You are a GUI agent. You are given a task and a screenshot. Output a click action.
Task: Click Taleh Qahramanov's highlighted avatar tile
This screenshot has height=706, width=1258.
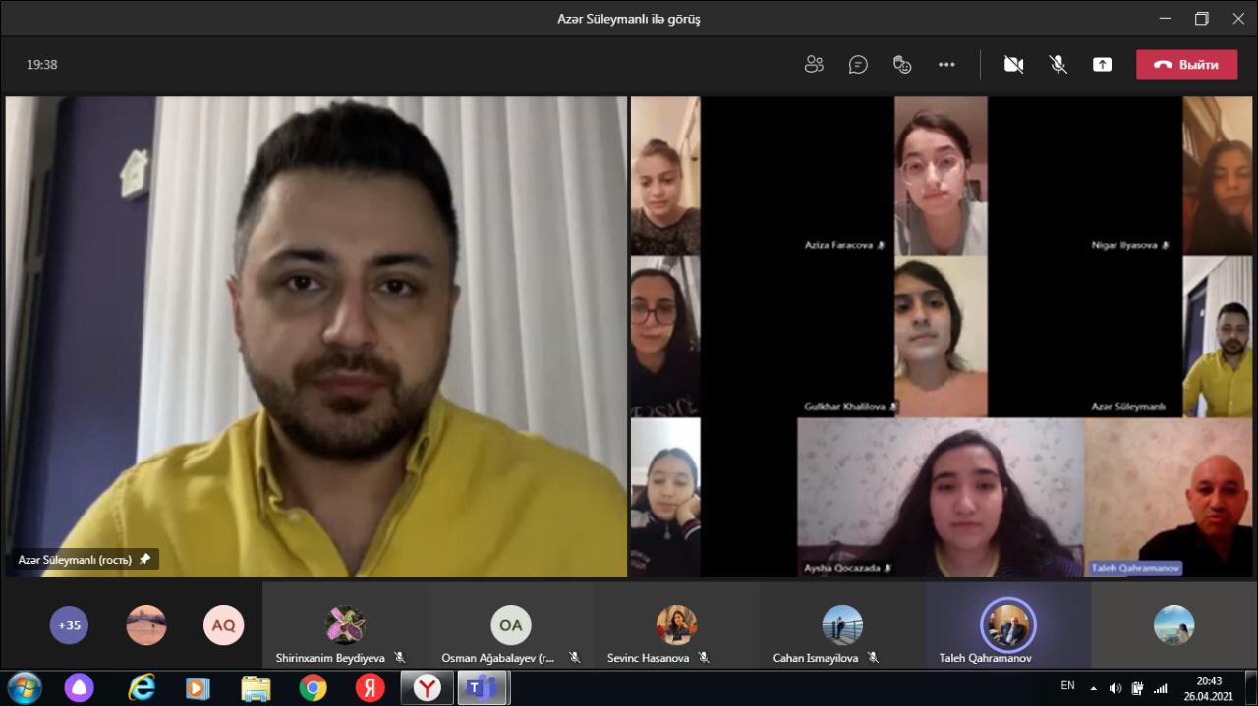coord(1007,625)
